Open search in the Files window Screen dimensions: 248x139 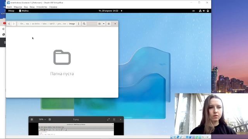pos(84,24)
